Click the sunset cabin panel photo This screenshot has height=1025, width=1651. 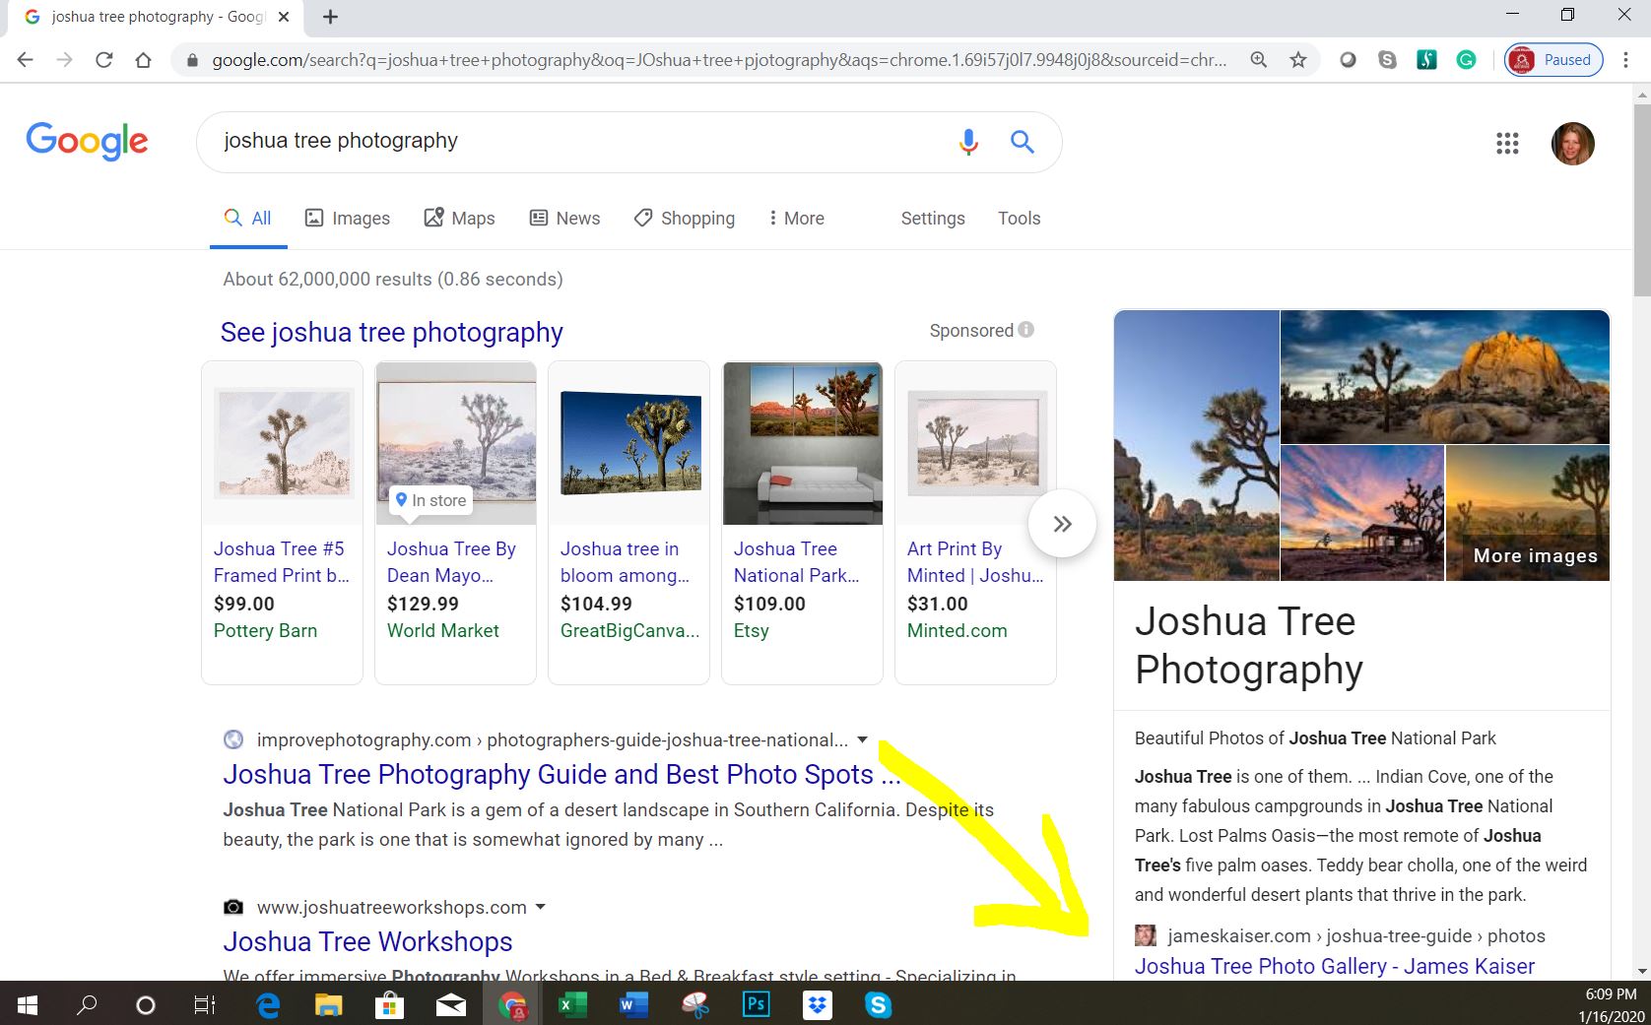pyautogui.click(x=1361, y=512)
